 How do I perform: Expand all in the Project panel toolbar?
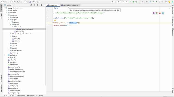[x=35, y=5]
